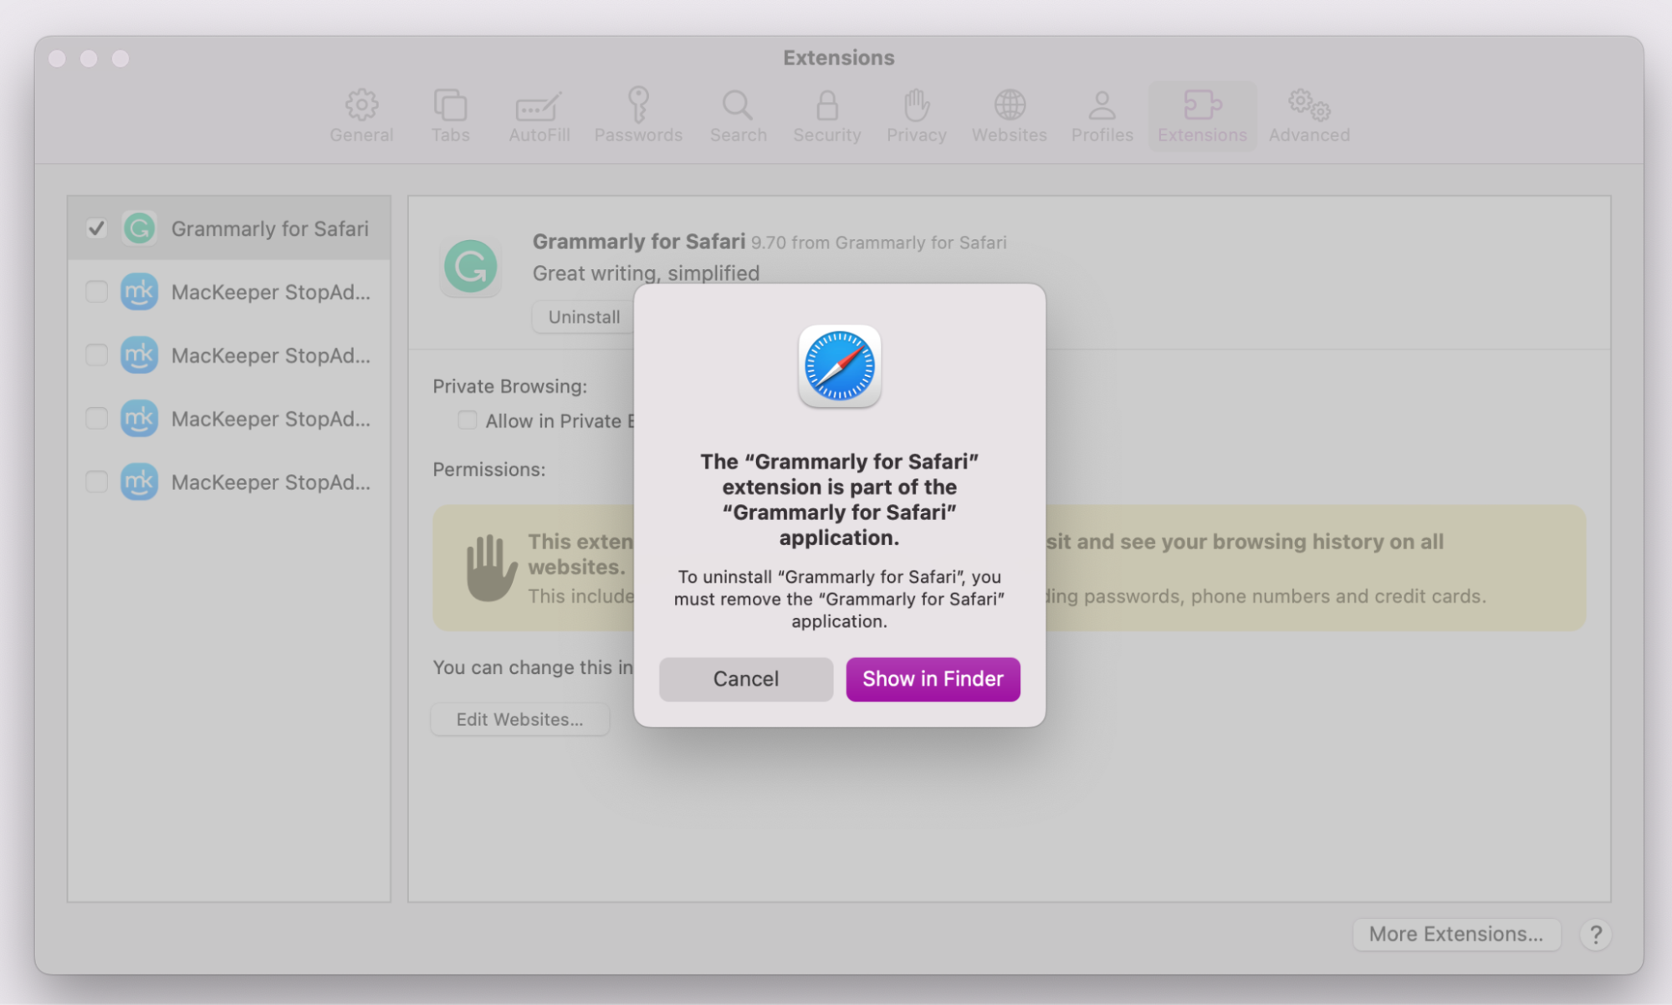Tick the Allow in Private Browsing checkbox
This screenshot has height=1005, width=1672.
(x=467, y=421)
